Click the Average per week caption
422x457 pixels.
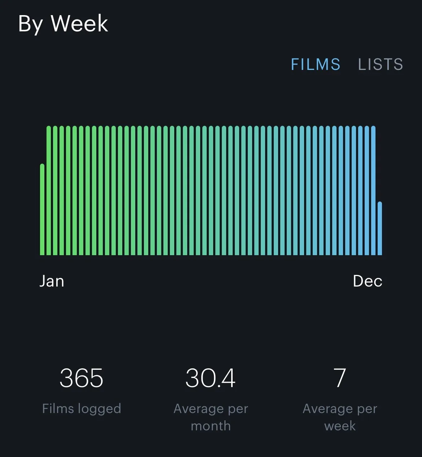[340, 417]
